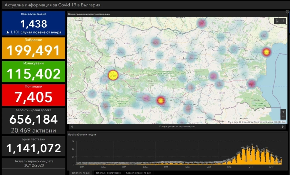Click the Plovdiv hotspot on the map
The height and width of the screenshot is (175, 290).
pos(160,100)
